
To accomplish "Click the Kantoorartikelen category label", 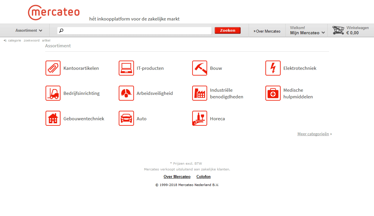I will pos(81,68).
